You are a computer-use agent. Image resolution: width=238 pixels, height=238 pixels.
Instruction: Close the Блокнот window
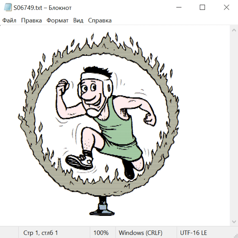226,8
